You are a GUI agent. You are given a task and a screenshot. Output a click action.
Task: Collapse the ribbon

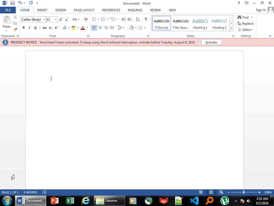point(270,36)
